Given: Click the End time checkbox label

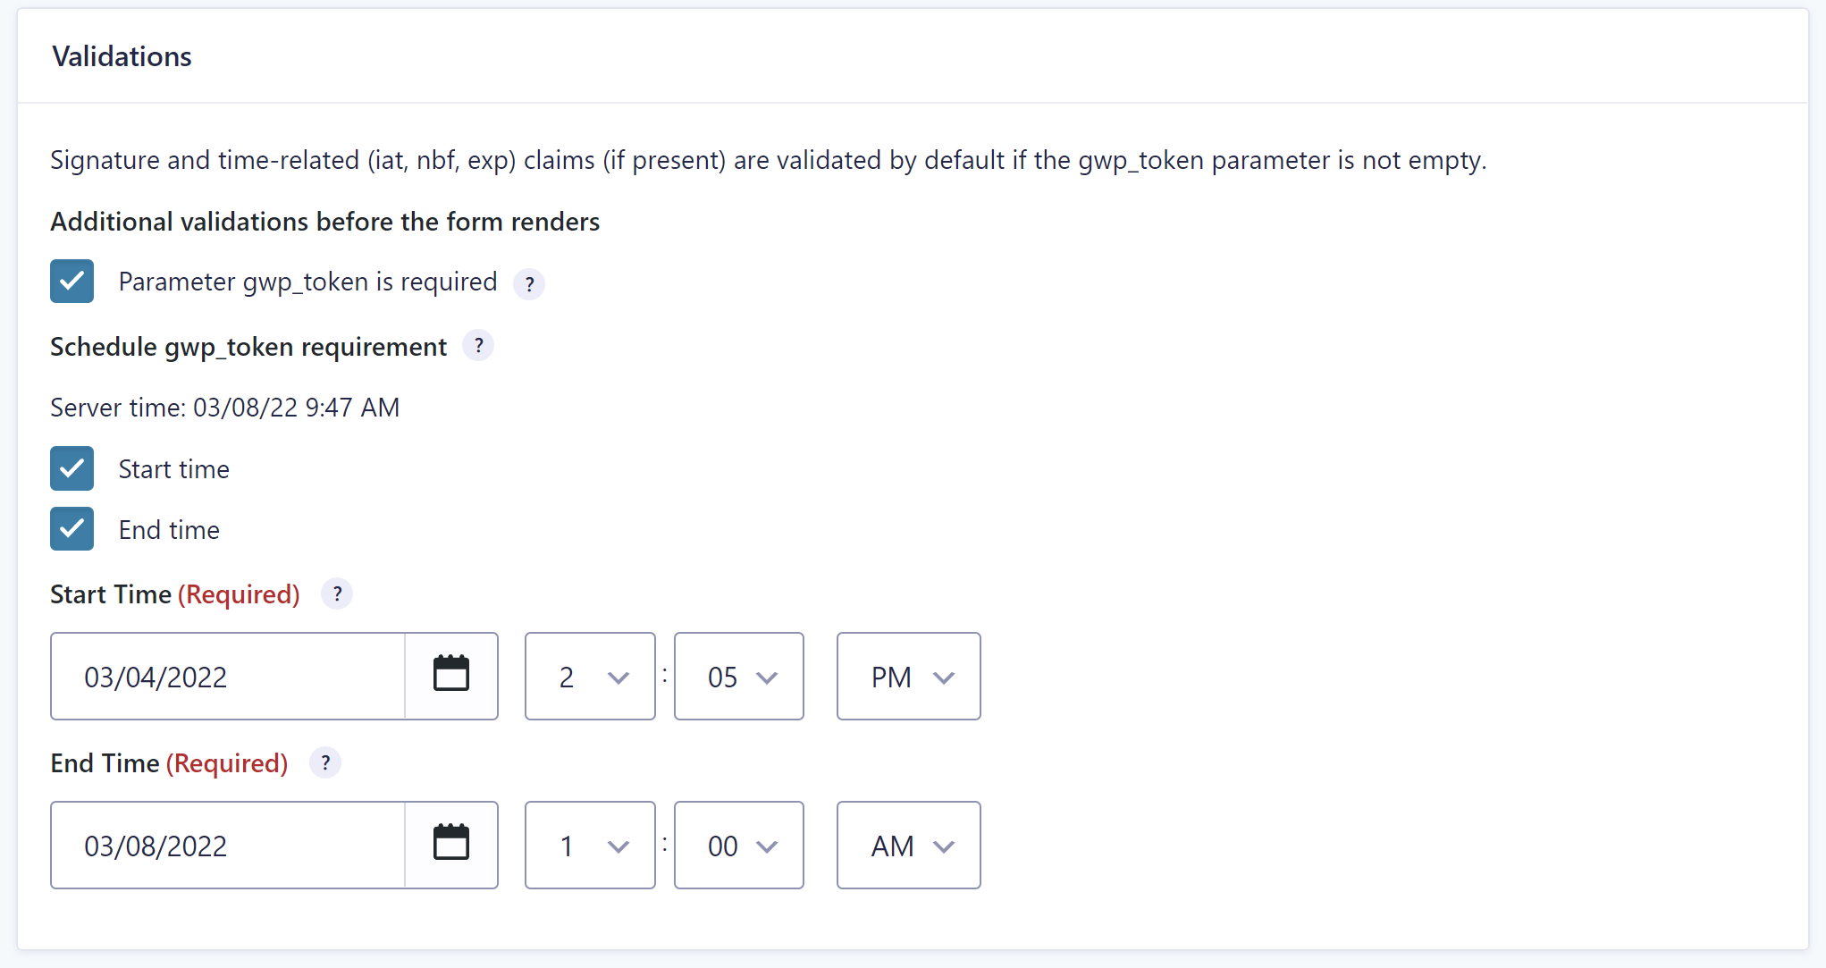Looking at the screenshot, I should pos(169,530).
